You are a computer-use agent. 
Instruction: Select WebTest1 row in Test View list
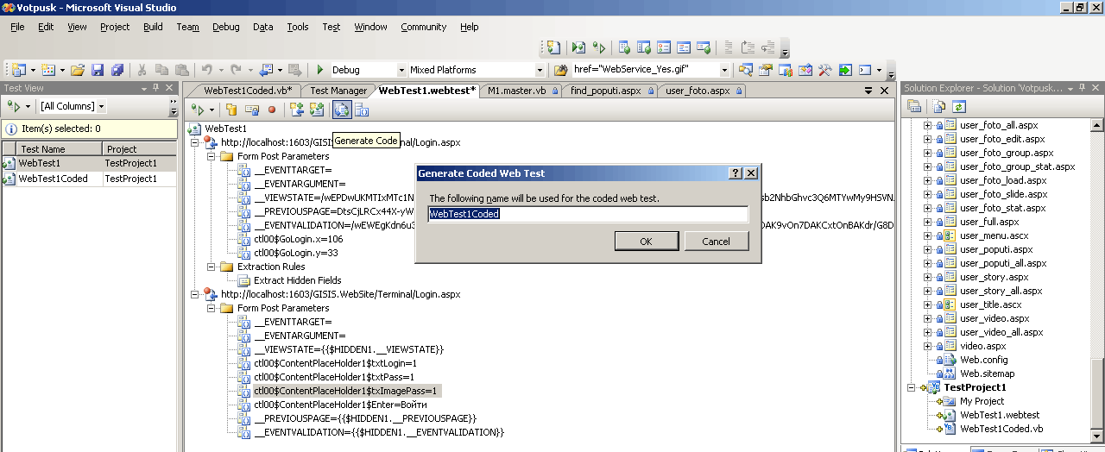pyautogui.click(x=90, y=163)
